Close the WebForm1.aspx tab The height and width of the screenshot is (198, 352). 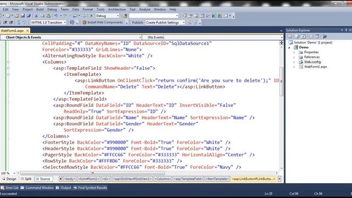coord(28,31)
